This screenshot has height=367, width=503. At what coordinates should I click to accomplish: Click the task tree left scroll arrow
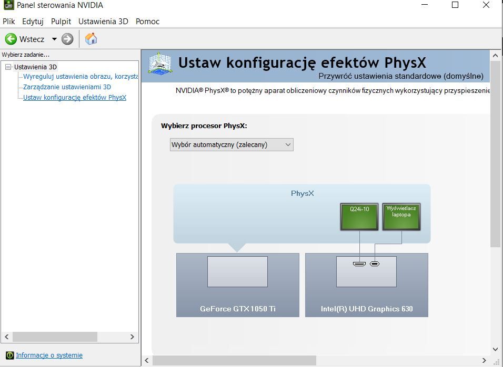pyautogui.click(x=7, y=337)
